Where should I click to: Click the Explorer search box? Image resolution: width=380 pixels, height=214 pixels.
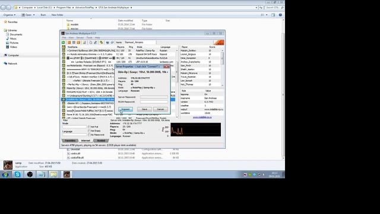(x=274, y=8)
